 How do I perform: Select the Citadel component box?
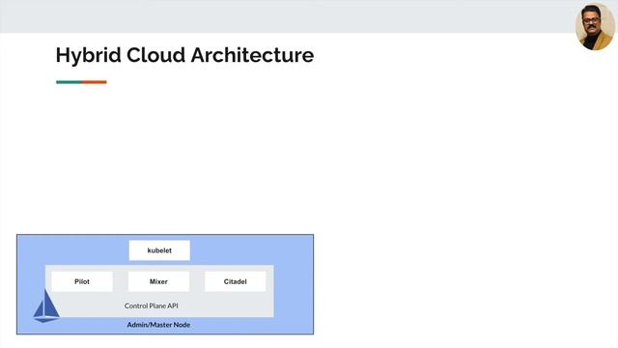point(236,281)
